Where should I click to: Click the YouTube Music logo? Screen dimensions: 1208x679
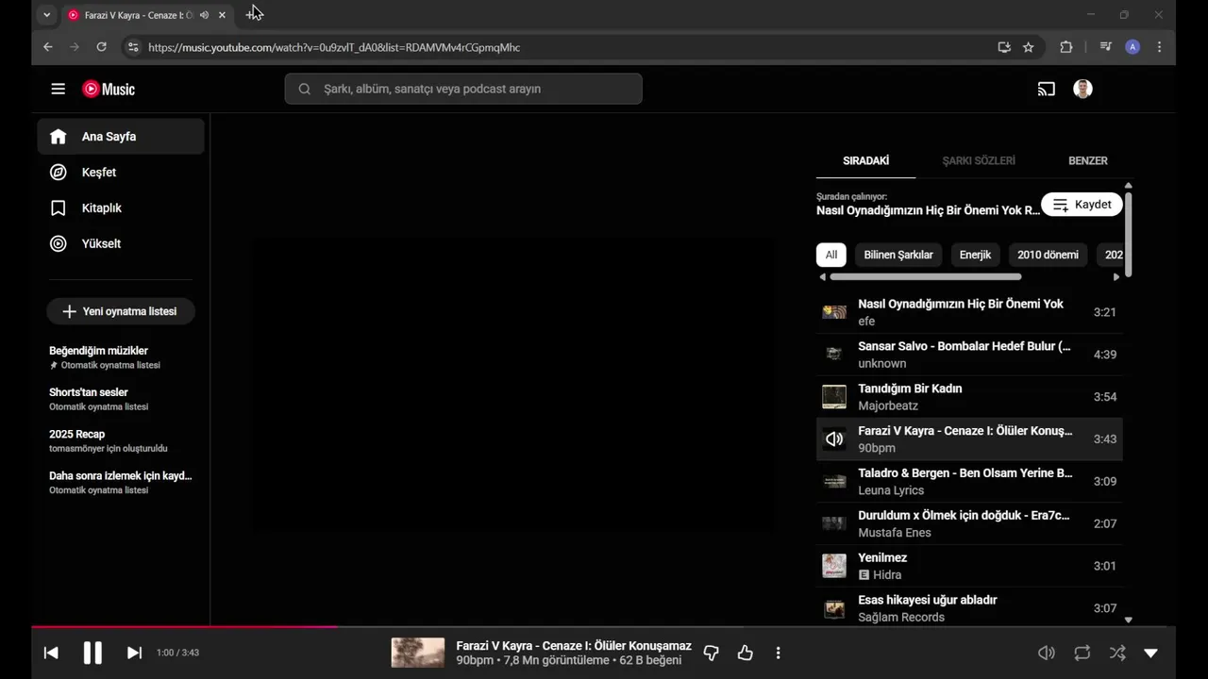point(109,89)
